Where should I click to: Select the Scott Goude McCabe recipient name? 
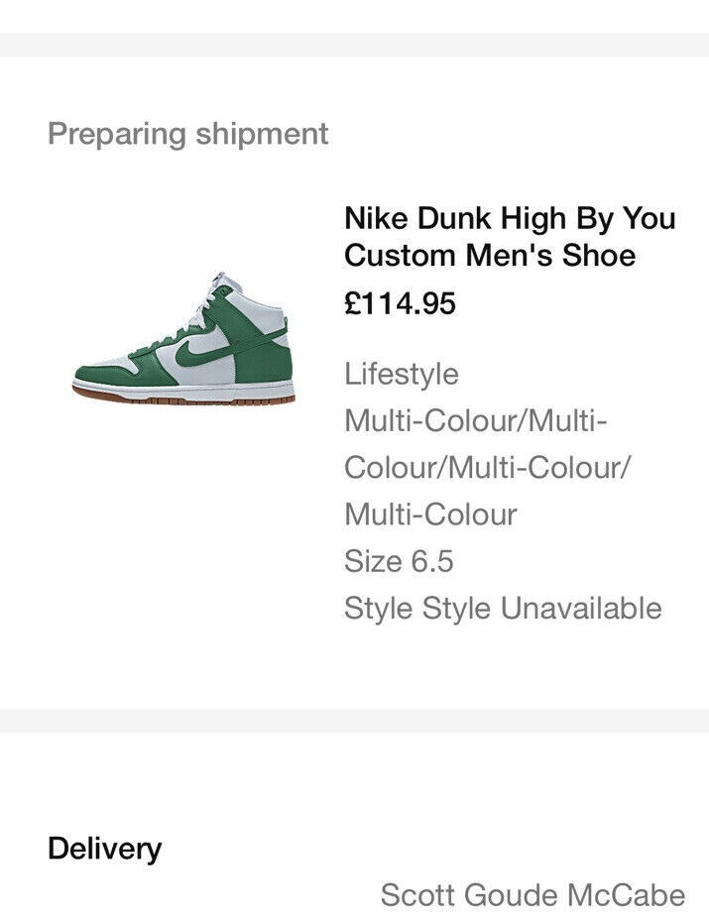532,895
